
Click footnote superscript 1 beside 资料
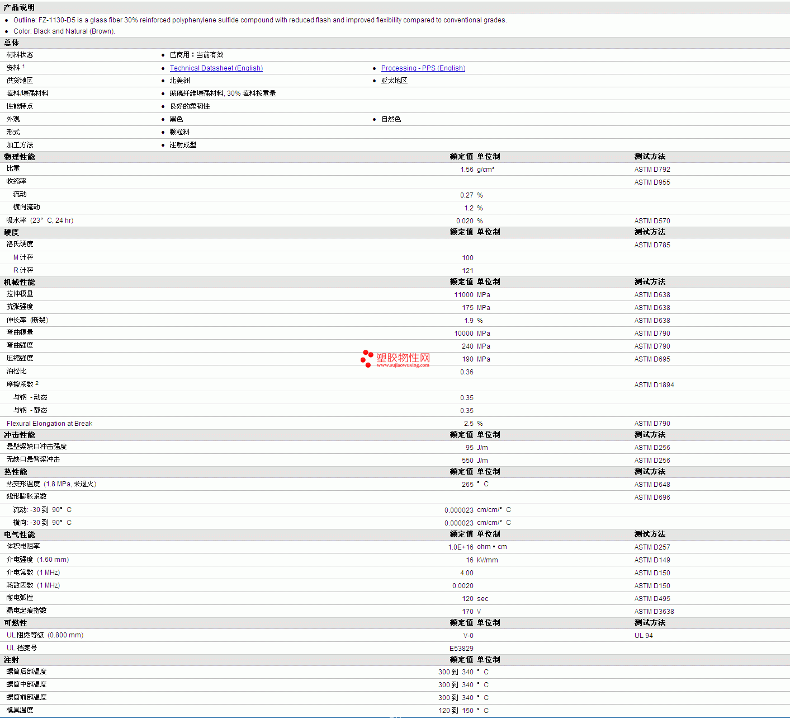coord(23,67)
